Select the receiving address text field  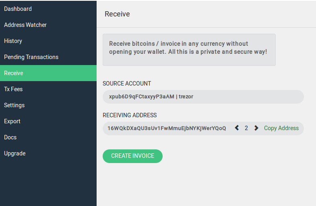(167, 128)
